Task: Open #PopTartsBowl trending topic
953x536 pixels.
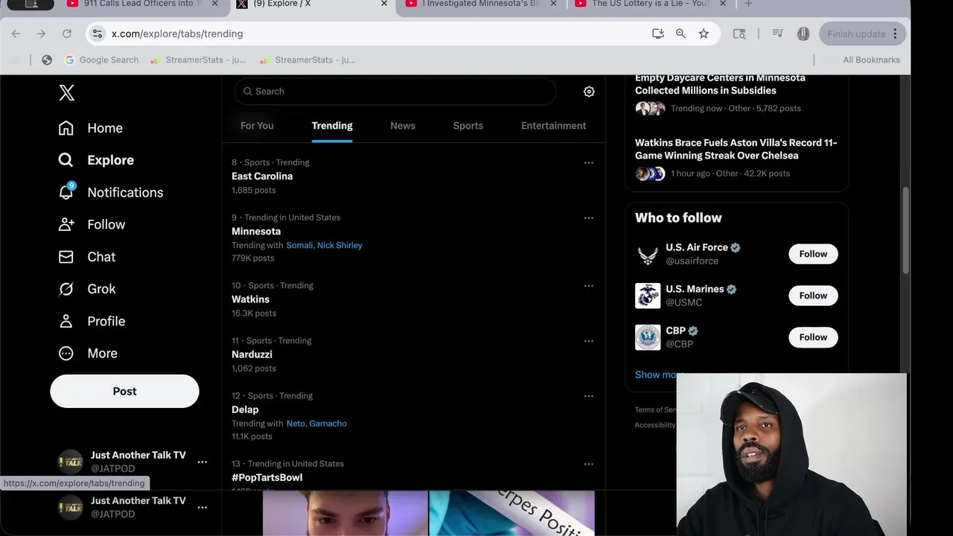Action: [267, 477]
